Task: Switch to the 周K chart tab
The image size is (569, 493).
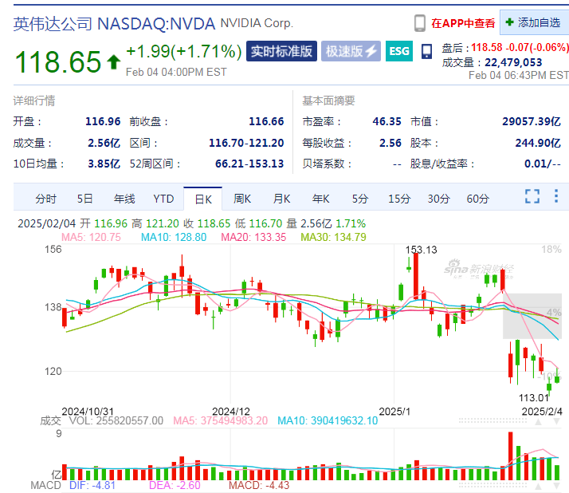Action: pyautogui.click(x=242, y=199)
